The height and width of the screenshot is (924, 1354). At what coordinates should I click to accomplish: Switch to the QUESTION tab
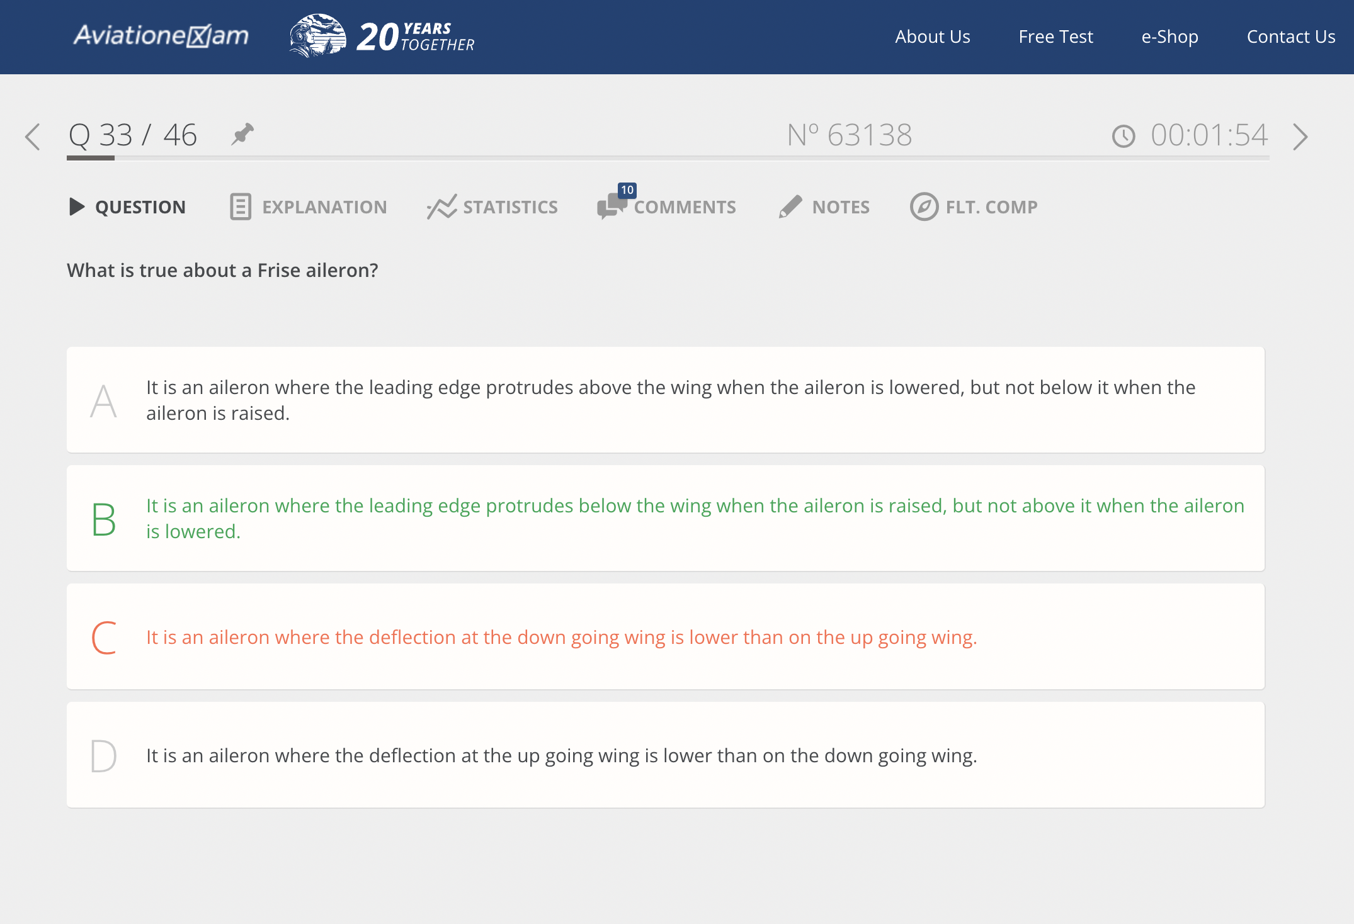pos(127,207)
